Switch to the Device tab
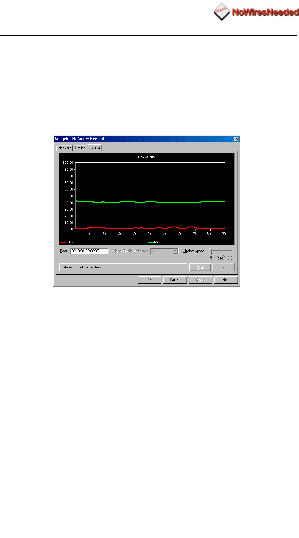The height and width of the screenshot is (538, 299). point(80,148)
